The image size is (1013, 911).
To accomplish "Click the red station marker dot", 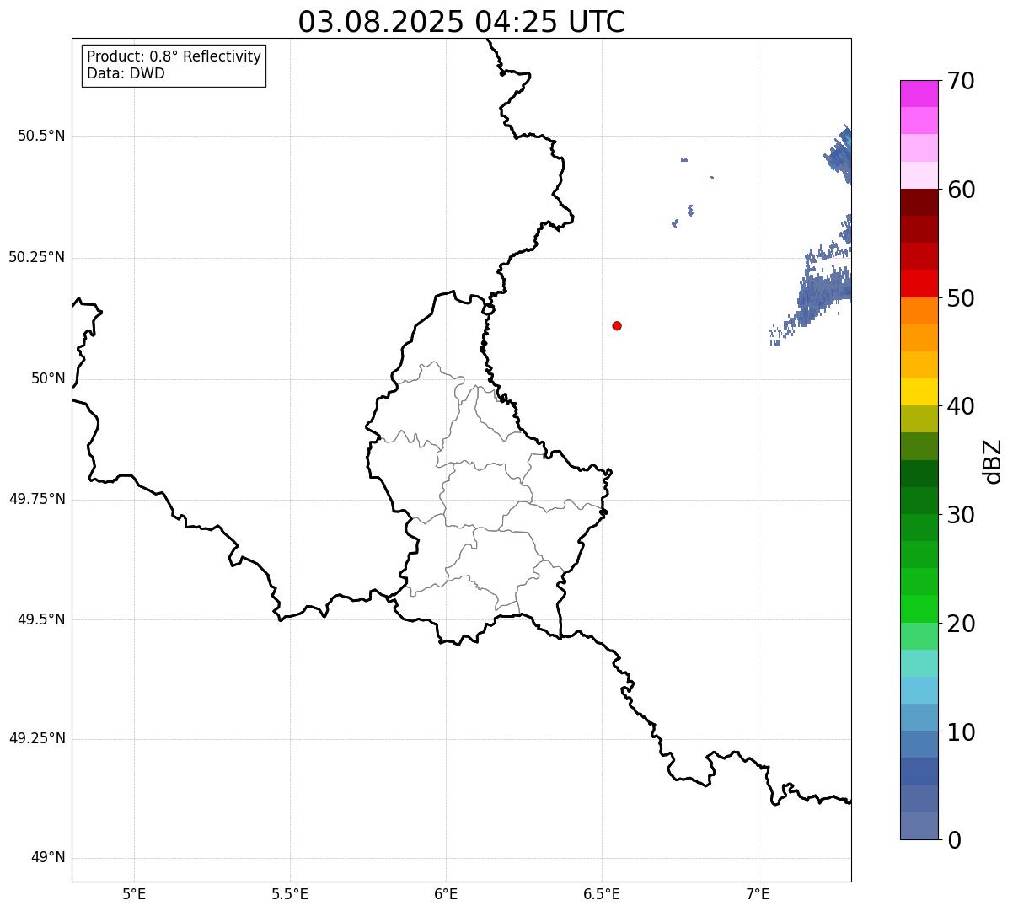I will (x=617, y=325).
